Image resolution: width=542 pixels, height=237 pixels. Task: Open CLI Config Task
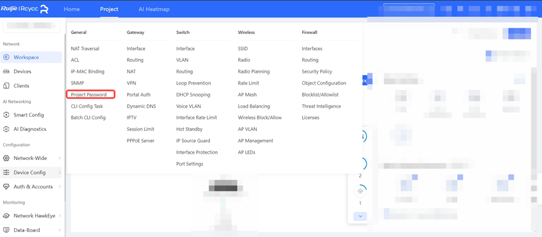[87, 106]
